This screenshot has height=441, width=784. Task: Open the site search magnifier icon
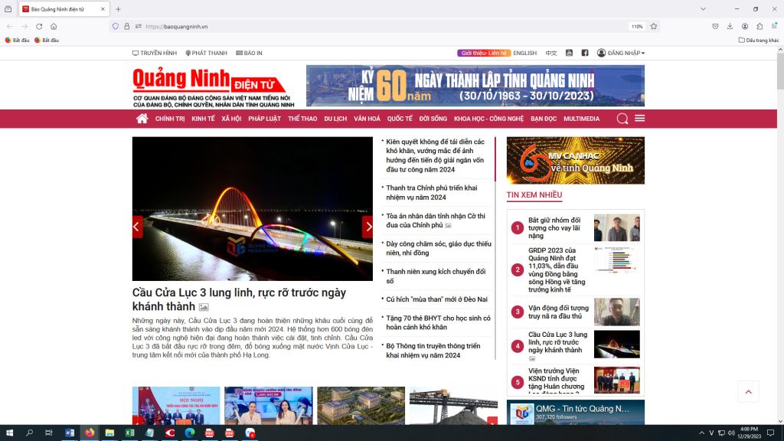click(622, 119)
